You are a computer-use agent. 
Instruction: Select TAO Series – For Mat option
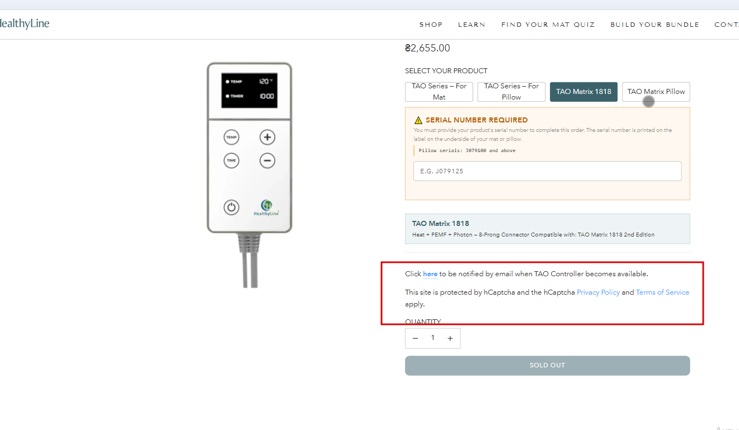[x=439, y=92]
